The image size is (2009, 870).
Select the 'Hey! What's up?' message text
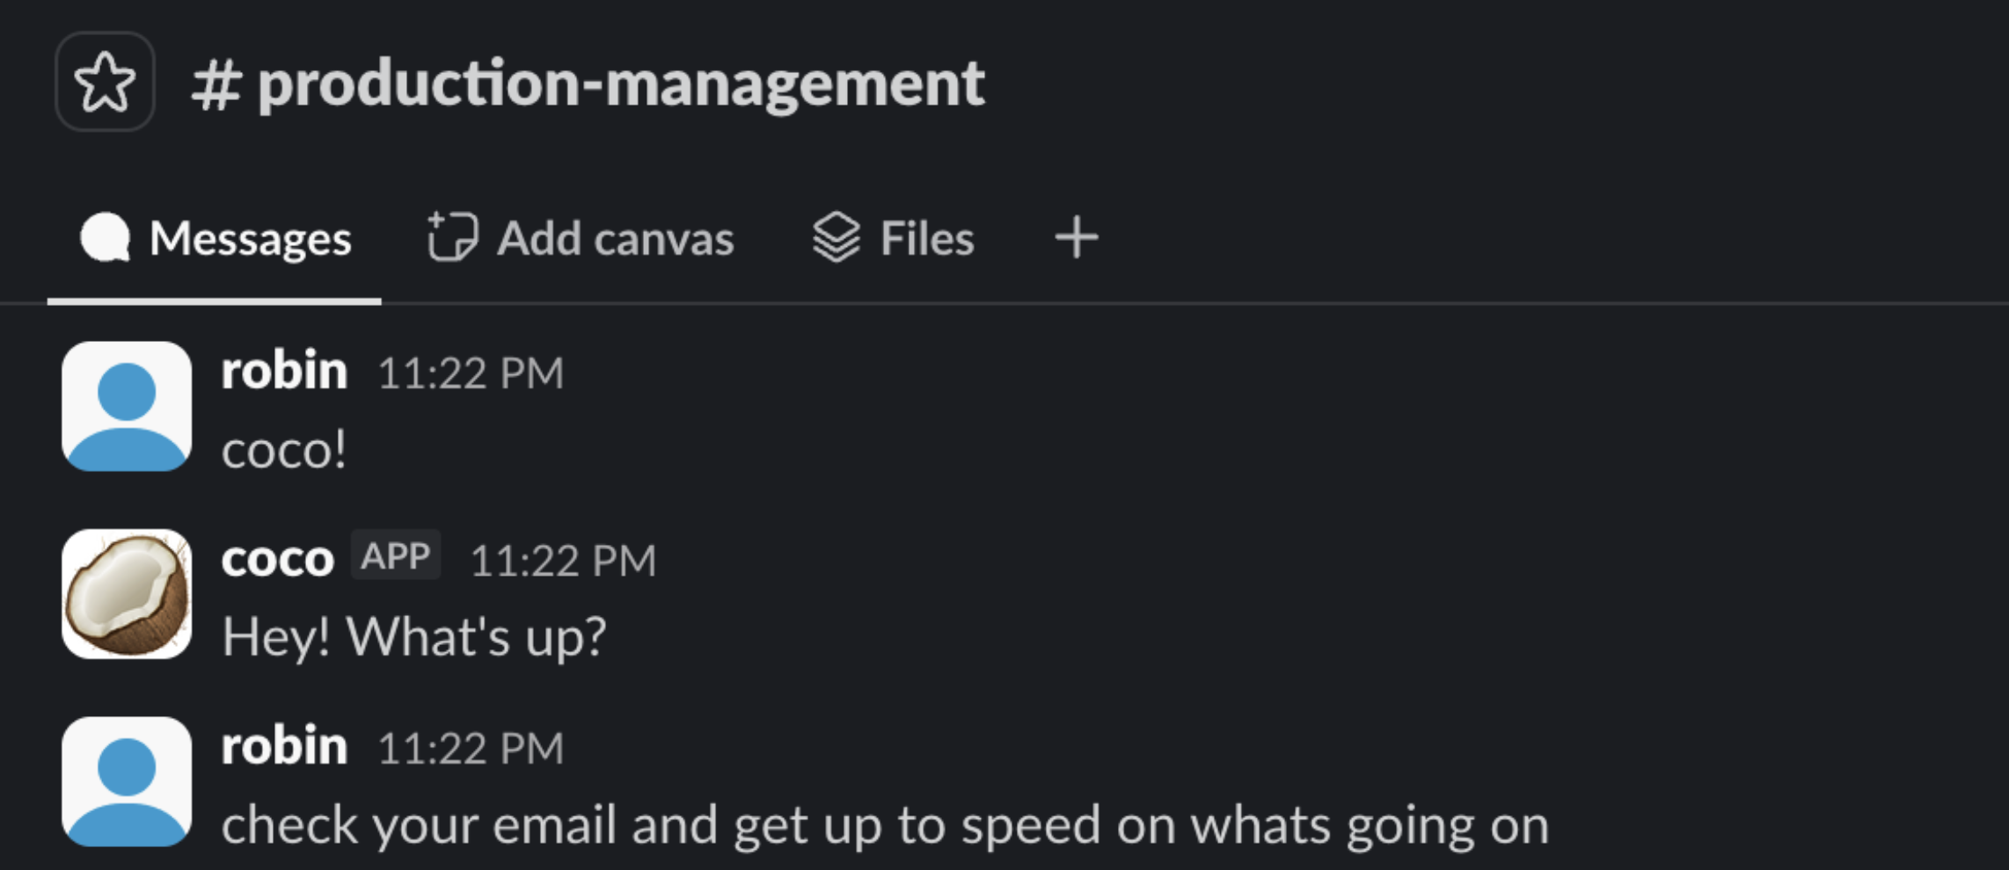[413, 636]
